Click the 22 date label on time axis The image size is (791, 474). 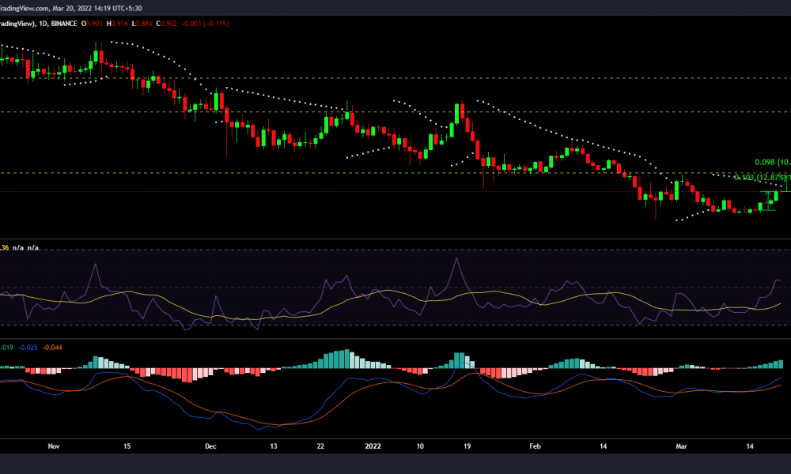[320, 446]
